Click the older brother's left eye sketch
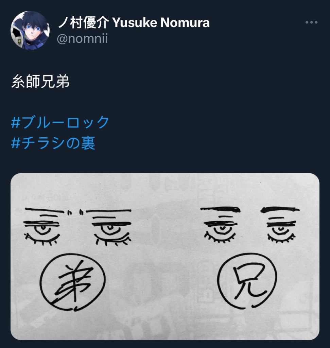330x348 pixels. [x=221, y=231]
